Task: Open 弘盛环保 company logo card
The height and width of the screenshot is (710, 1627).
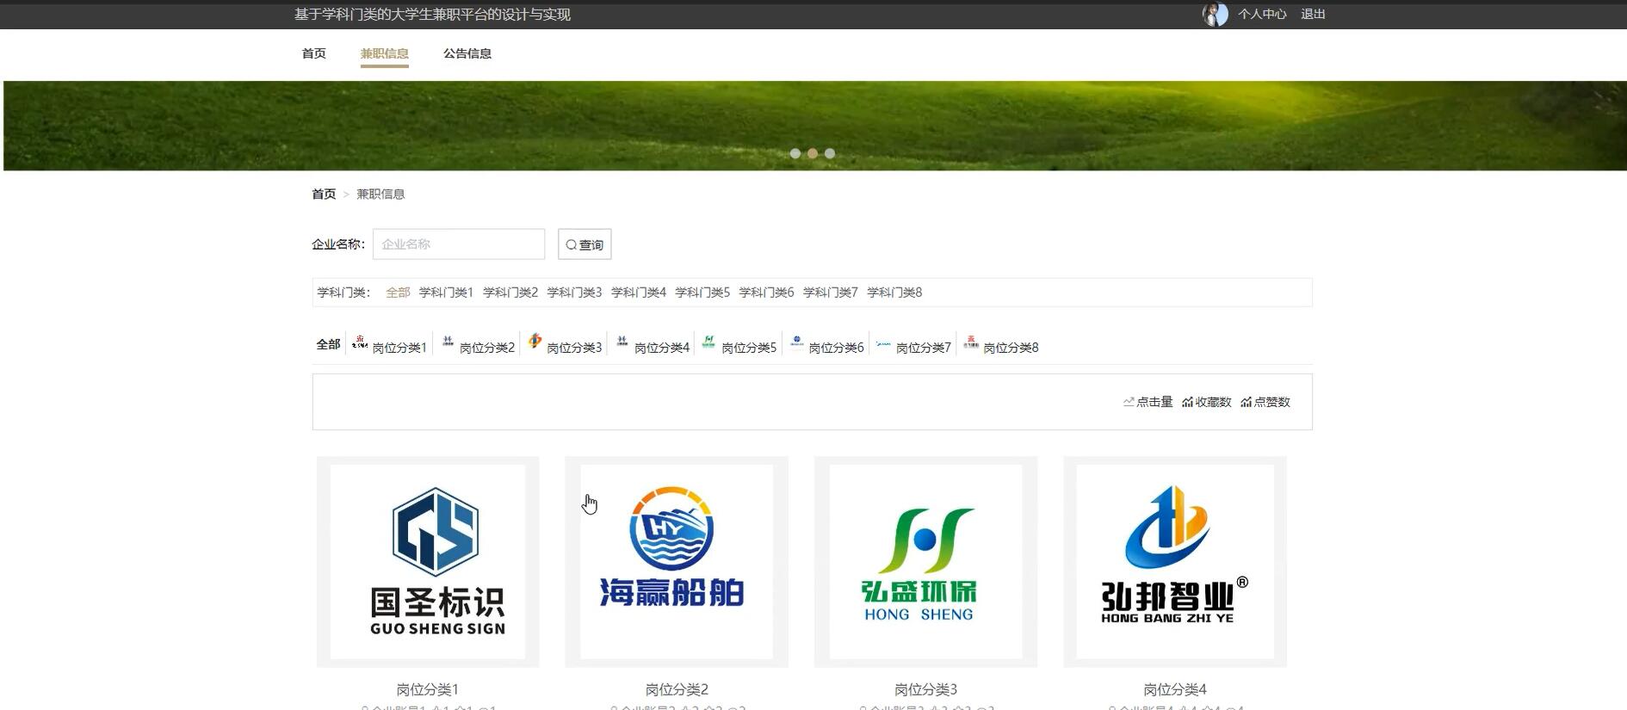Action: pyautogui.click(x=925, y=562)
